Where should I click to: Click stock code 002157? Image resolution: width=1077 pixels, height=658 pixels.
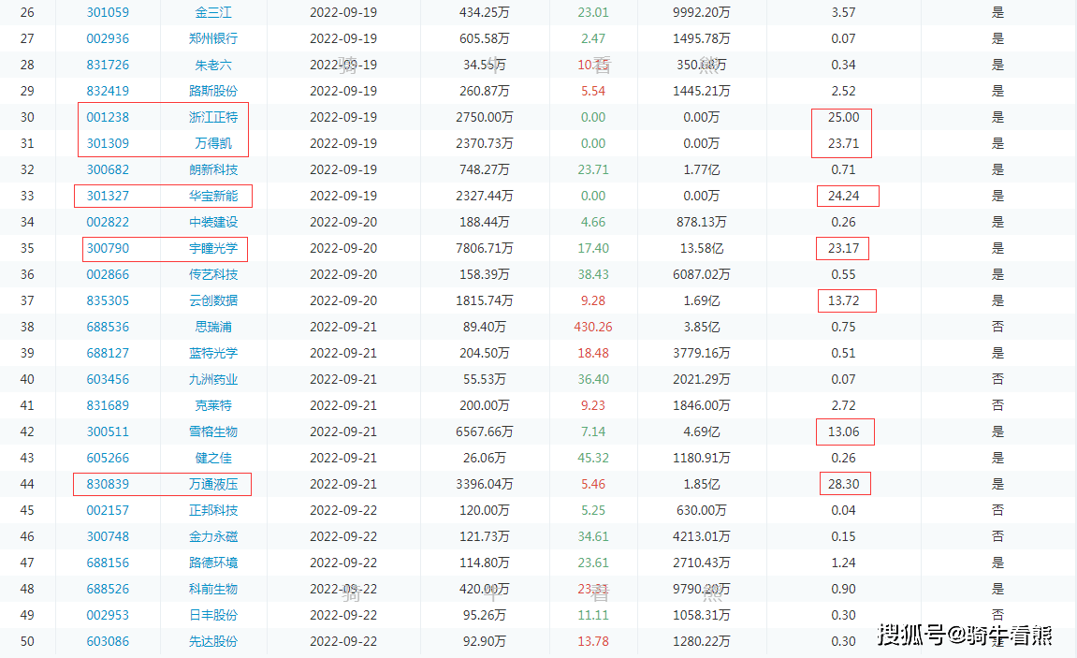(x=108, y=510)
